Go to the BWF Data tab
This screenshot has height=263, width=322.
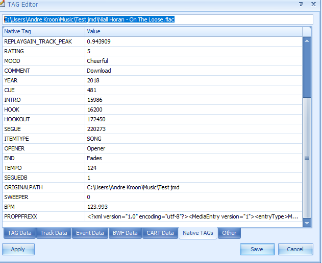click(x=125, y=233)
